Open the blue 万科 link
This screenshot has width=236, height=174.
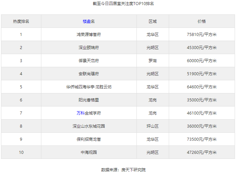coord(80,113)
